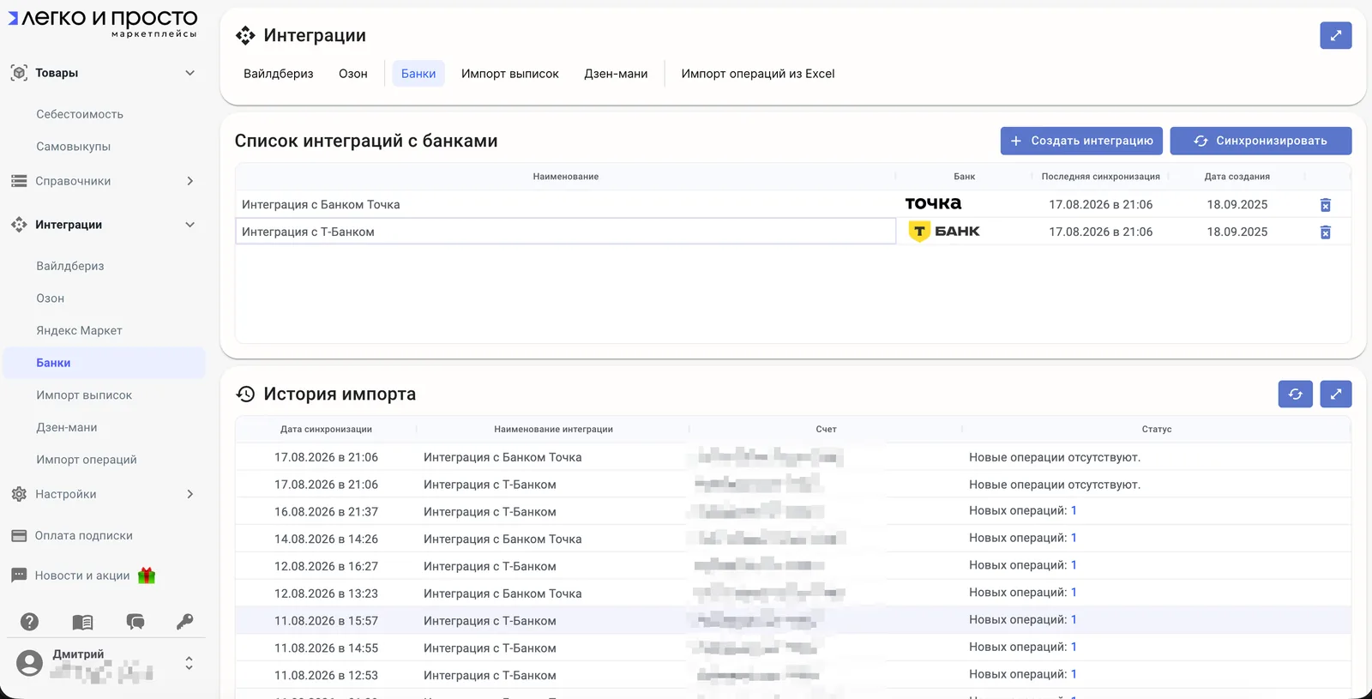Expand the Справочники submenu arrow

click(x=190, y=181)
